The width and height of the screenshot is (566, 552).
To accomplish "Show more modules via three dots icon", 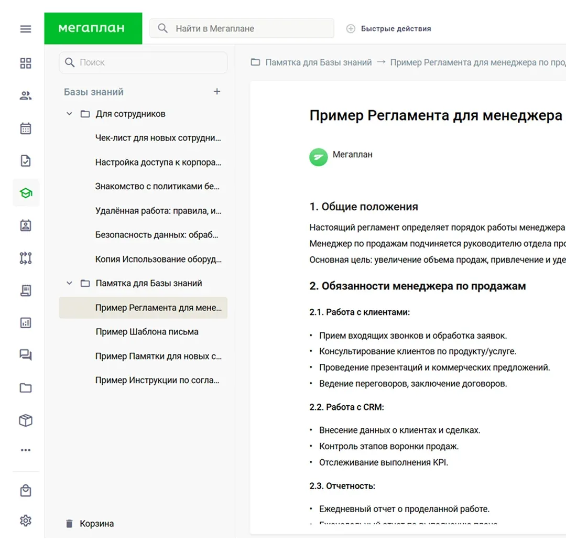I will point(26,450).
